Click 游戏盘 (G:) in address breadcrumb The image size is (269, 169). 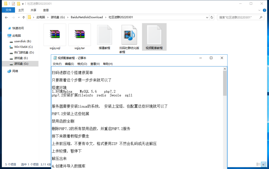(x=58, y=17)
